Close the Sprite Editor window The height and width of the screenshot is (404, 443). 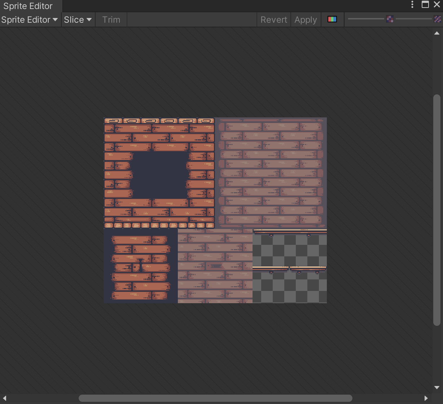[x=437, y=4]
